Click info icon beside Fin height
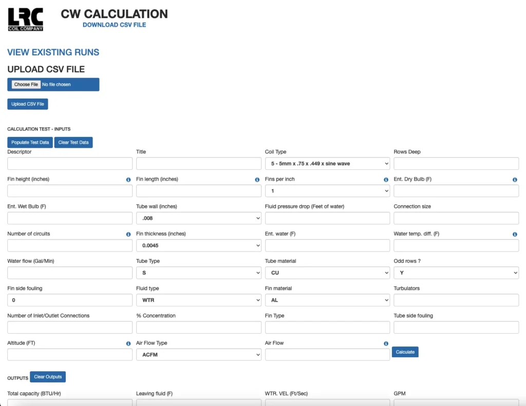Image resolution: width=526 pixels, height=406 pixels. coord(128,180)
